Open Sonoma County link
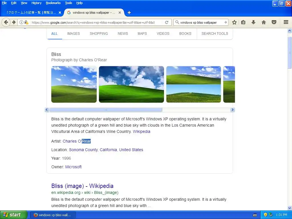 coord(83,150)
